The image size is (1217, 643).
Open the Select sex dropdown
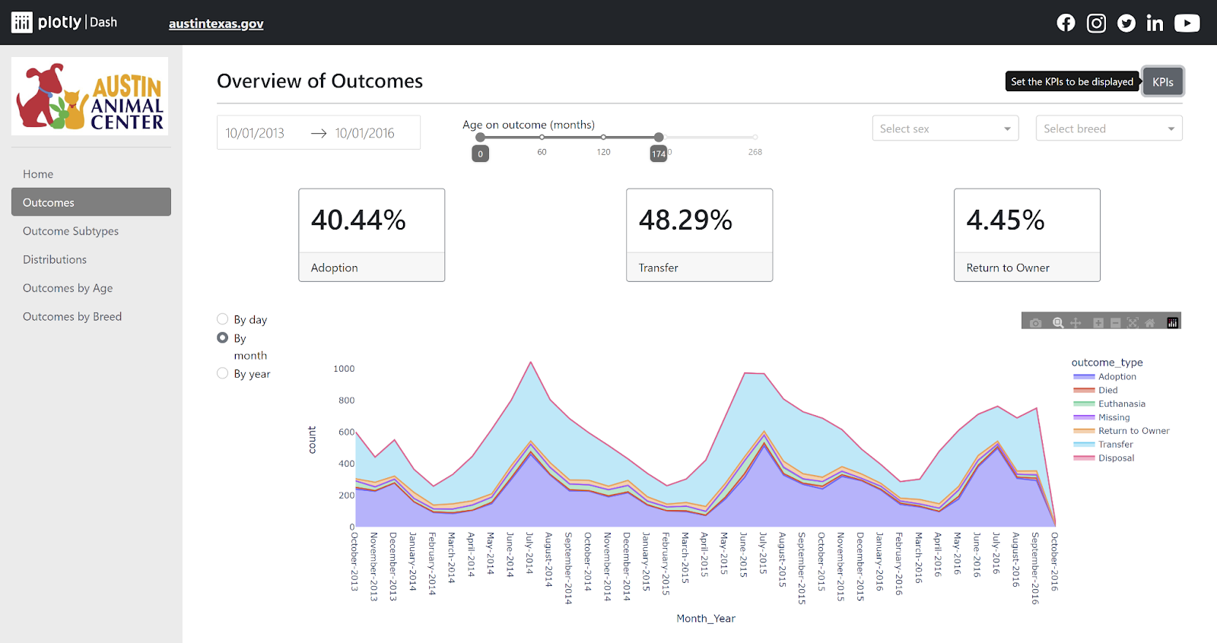coord(945,128)
